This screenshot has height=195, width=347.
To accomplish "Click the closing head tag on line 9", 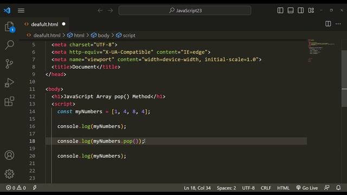I will coord(56,74).
